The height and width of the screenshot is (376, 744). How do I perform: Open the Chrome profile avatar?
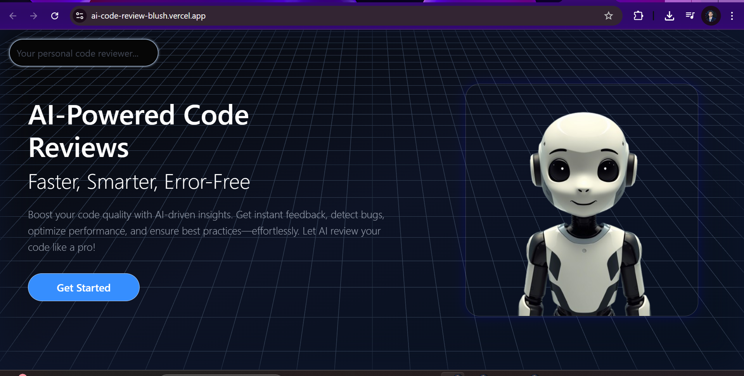click(711, 16)
